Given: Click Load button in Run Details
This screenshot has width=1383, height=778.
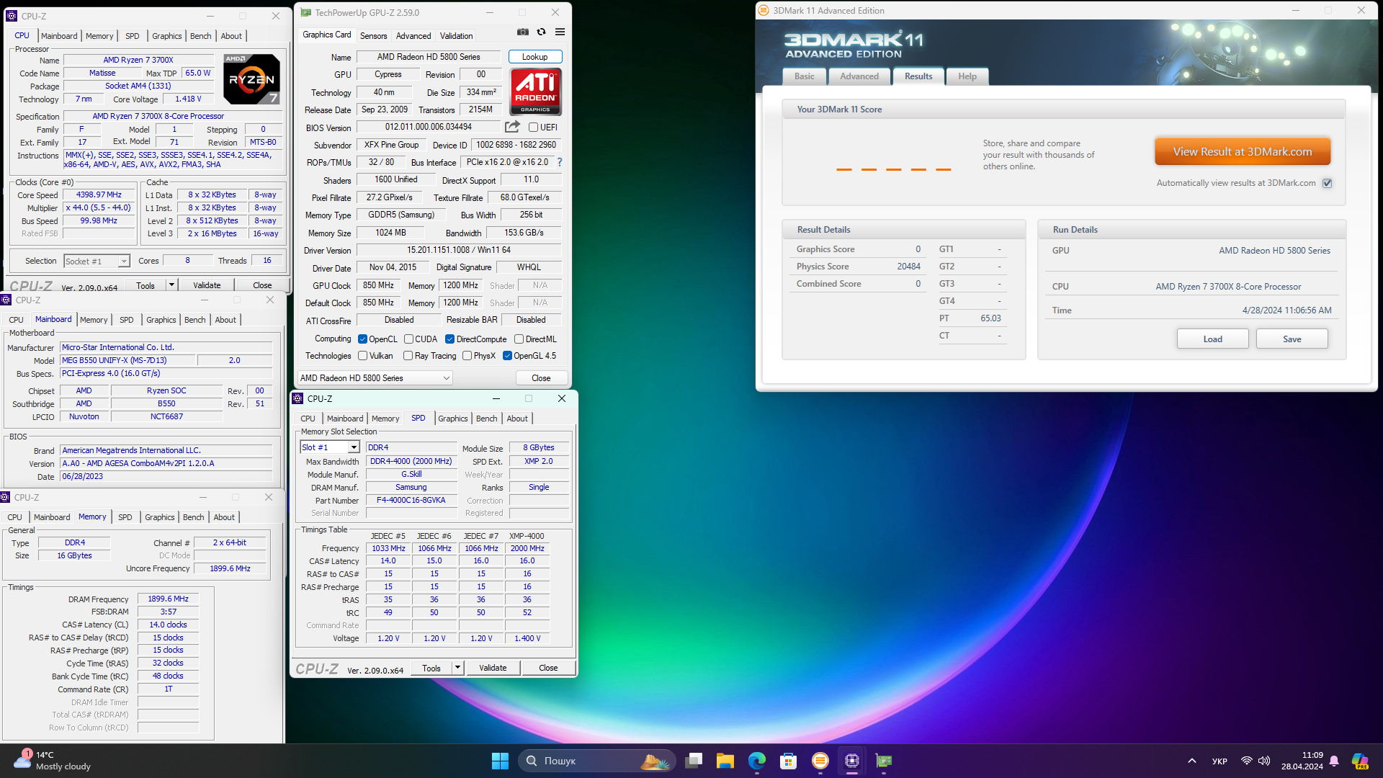Looking at the screenshot, I should (x=1213, y=339).
